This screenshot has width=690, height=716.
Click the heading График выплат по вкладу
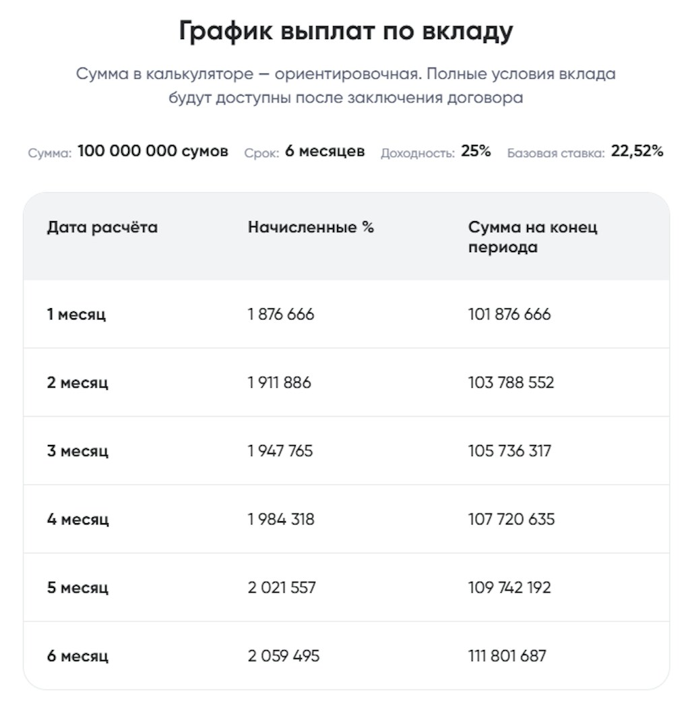(346, 32)
